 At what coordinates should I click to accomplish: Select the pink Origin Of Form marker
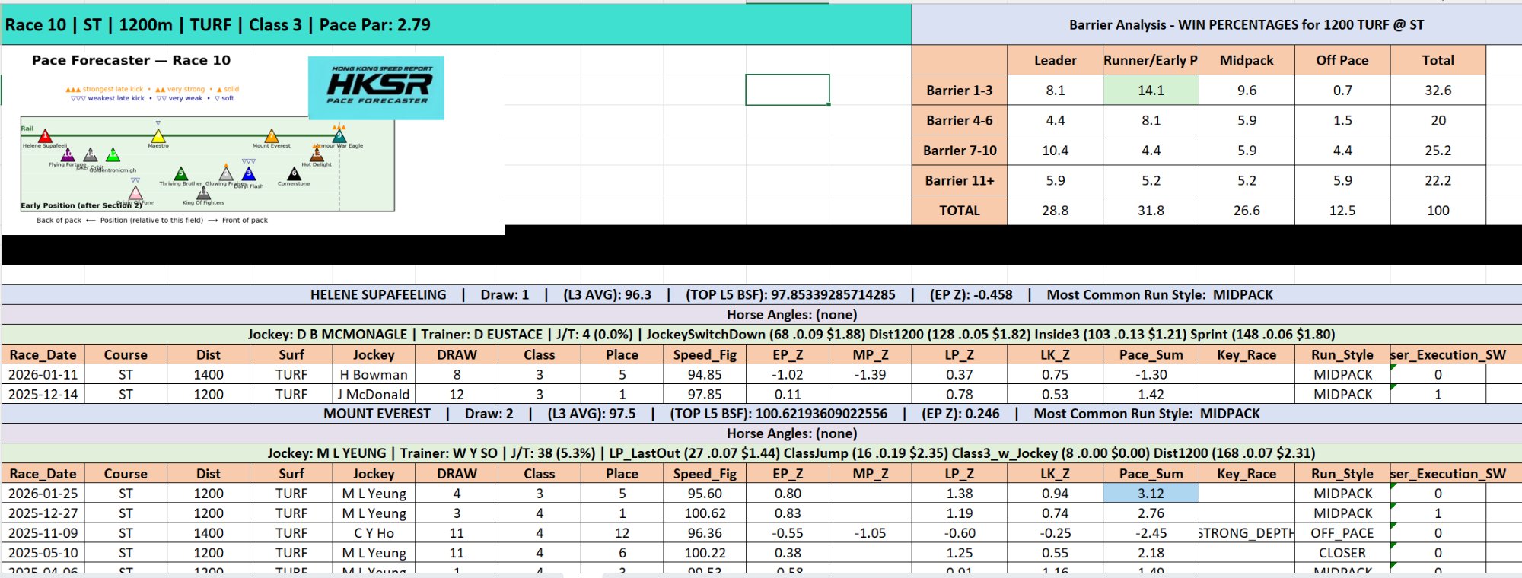pyautogui.click(x=135, y=193)
